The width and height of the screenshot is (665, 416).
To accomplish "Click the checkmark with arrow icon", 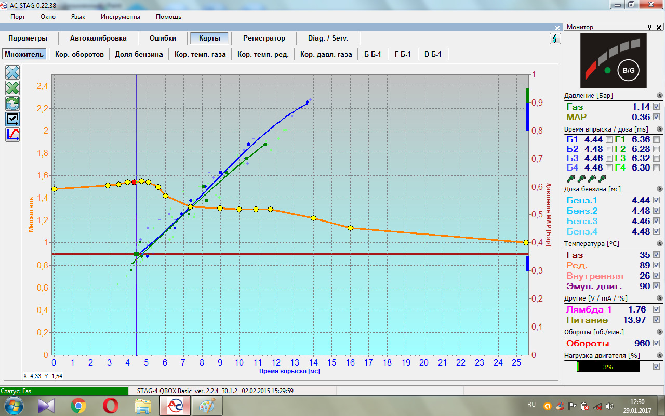I will click(x=12, y=119).
